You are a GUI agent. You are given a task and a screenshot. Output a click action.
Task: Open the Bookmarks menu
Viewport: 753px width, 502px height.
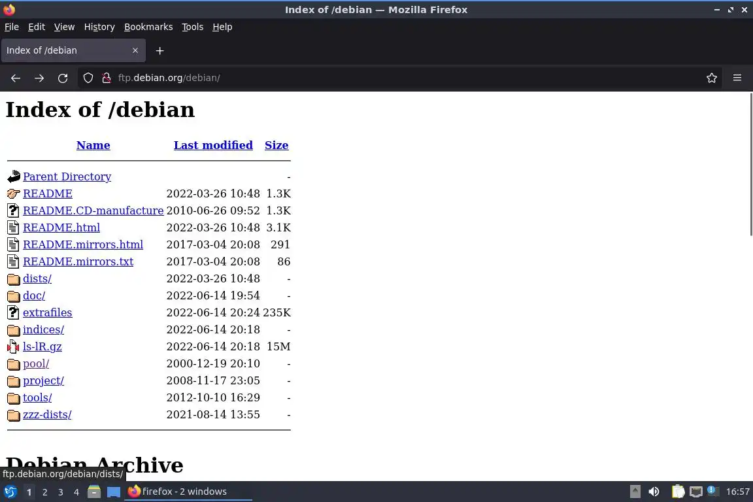click(x=148, y=27)
